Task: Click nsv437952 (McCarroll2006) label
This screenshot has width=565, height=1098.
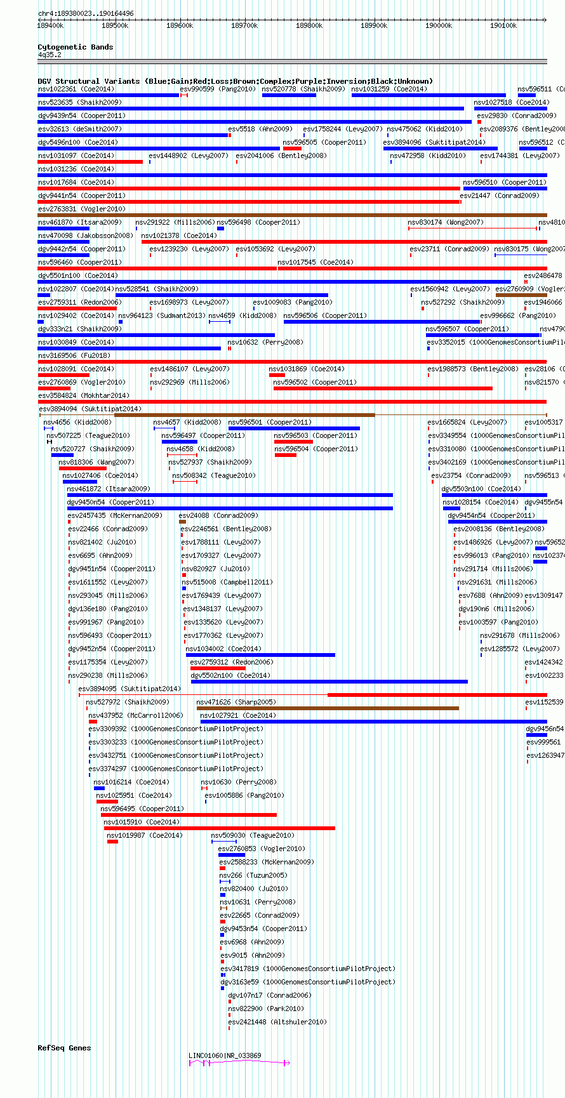Action: [136, 715]
